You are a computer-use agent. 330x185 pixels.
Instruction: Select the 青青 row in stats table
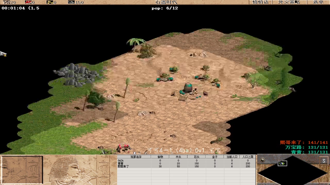click(186, 163)
